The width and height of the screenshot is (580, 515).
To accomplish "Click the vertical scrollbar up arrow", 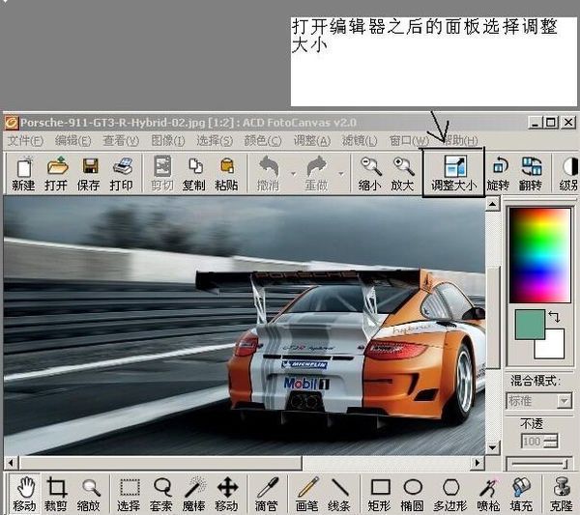I will click(x=493, y=204).
